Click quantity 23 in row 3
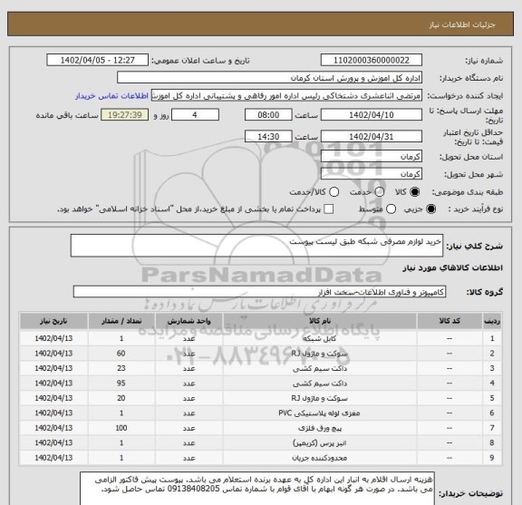The height and width of the screenshot is (505, 522). (x=121, y=368)
